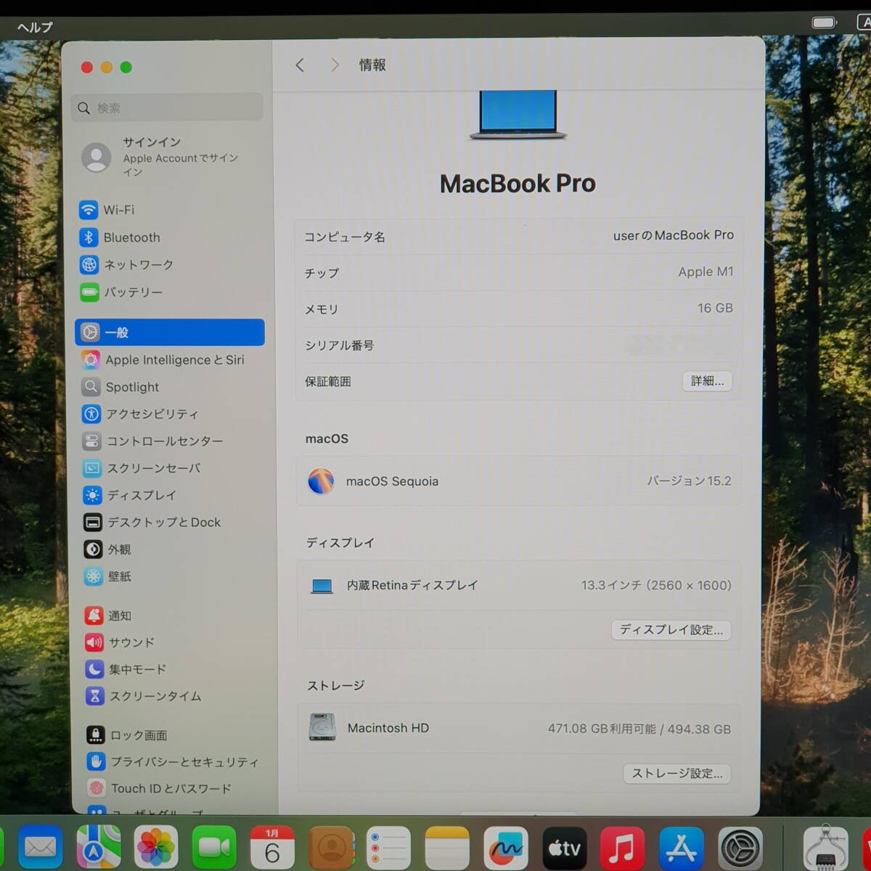Open ロック画面 lock icon

tap(96, 735)
